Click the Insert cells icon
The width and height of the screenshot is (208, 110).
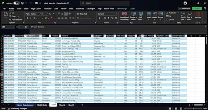(149, 14)
